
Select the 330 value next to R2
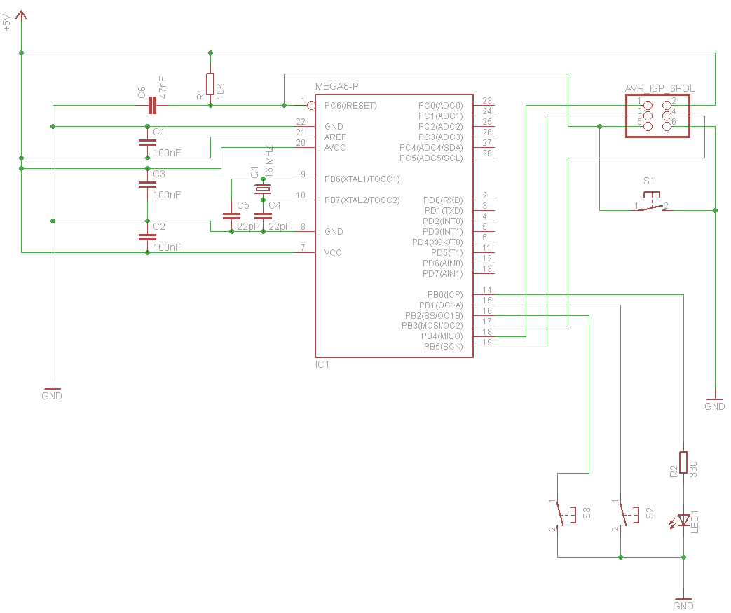[x=693, y=469]
